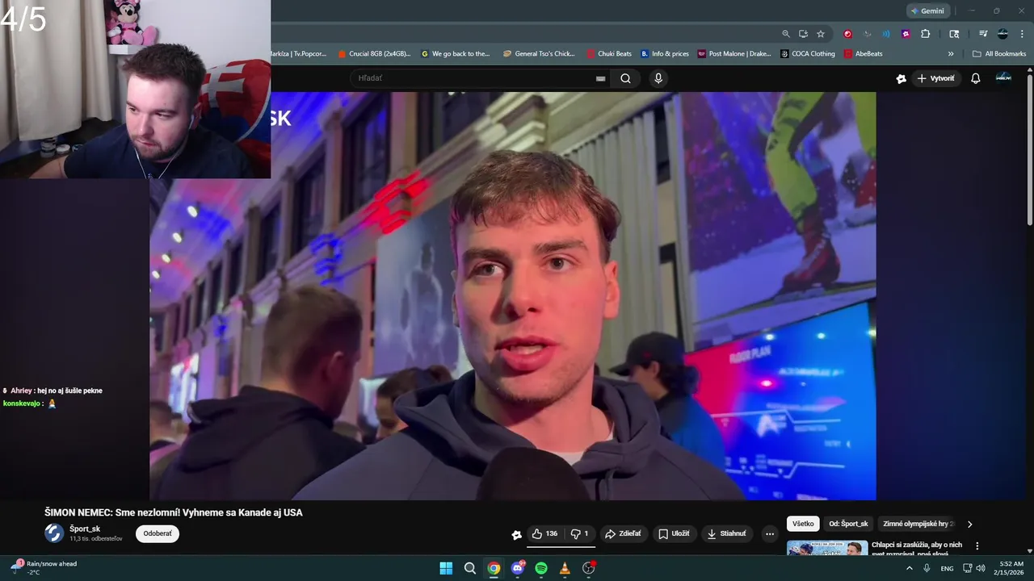Open the Post Malone | Drake bookmark
The image size is (1034, 581).
tap(733, 54)
